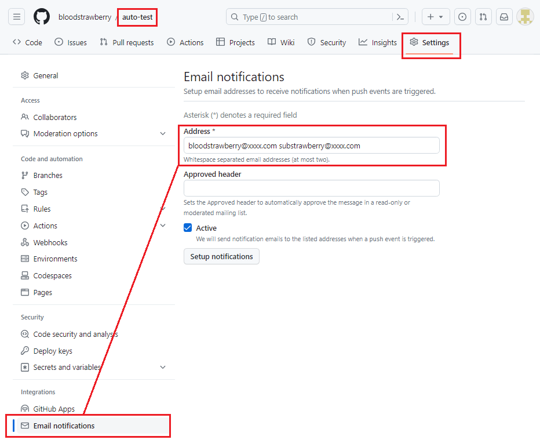Open the repository Actions tab
Viewport: 540px width, 447px height.
point(185,42)
